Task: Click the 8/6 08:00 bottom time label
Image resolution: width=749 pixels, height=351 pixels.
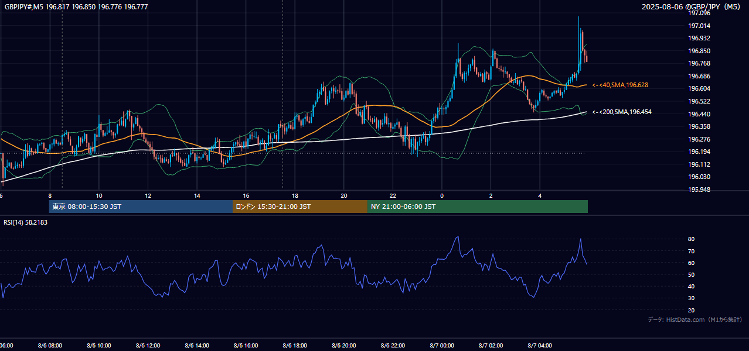Action: (x=50, y=346)
